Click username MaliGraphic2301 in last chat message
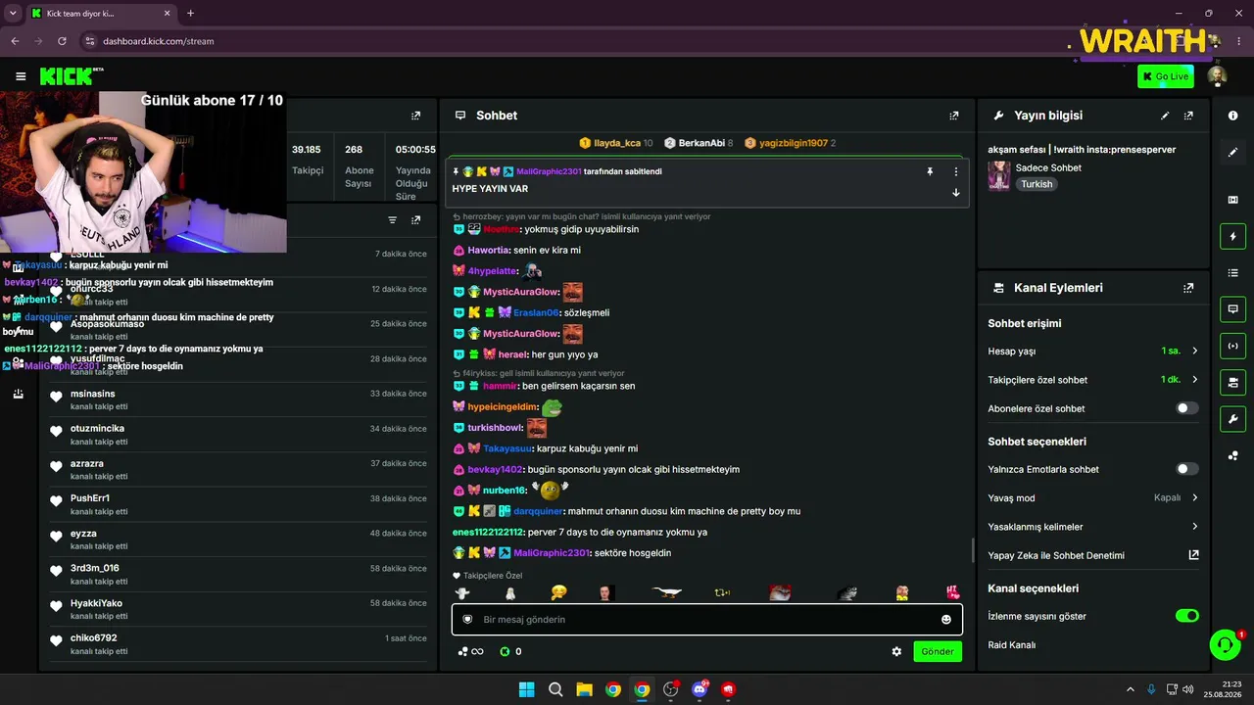Screen dimensions: 1254x705 coord(552,553)
